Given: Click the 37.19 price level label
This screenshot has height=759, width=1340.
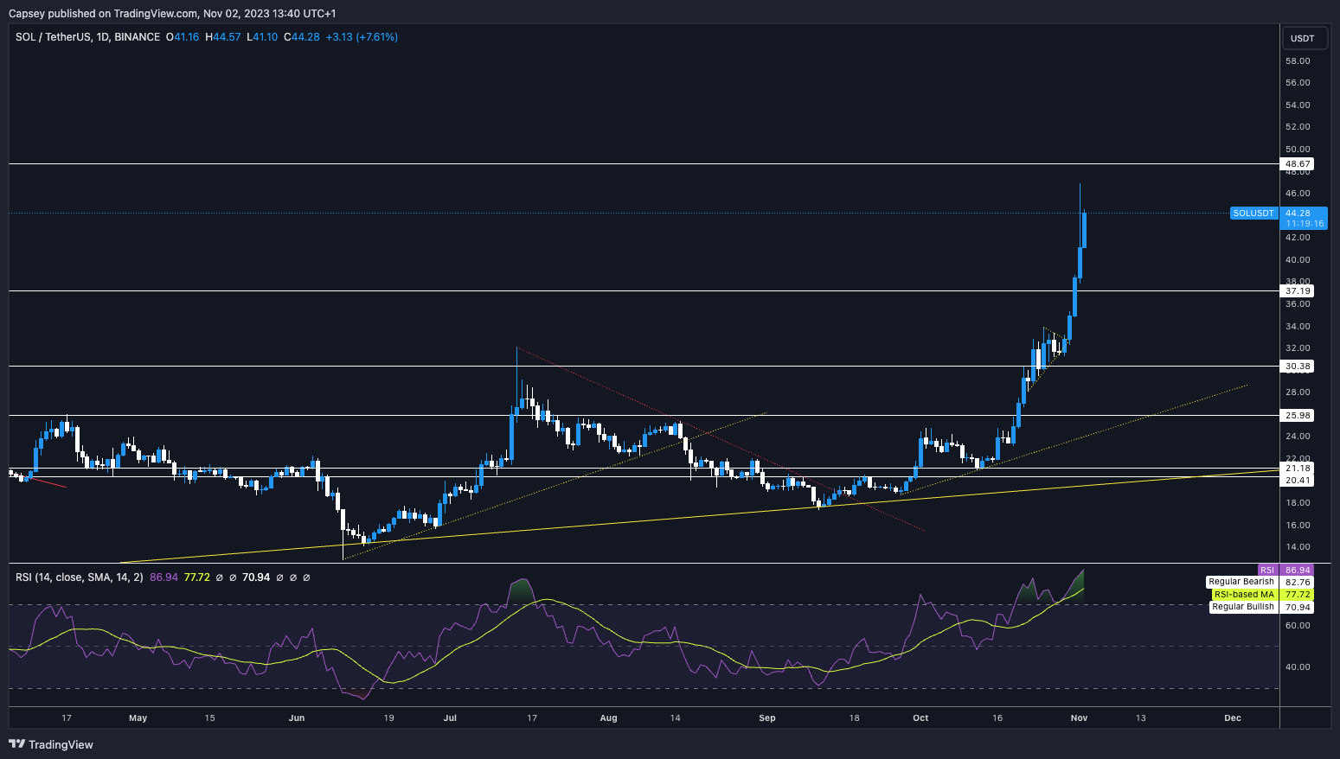Looking at the screenshot, I should click(1297, 290).
